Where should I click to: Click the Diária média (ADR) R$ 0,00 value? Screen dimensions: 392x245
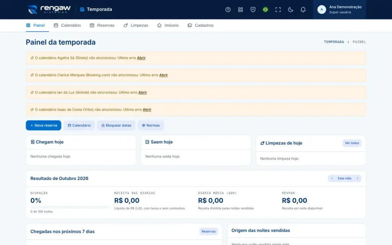[x=211, y=201]
